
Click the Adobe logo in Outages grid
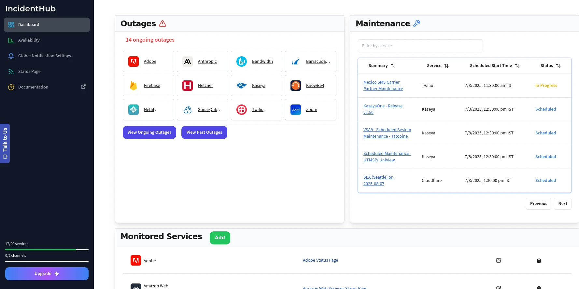click(x=134, y=62)
